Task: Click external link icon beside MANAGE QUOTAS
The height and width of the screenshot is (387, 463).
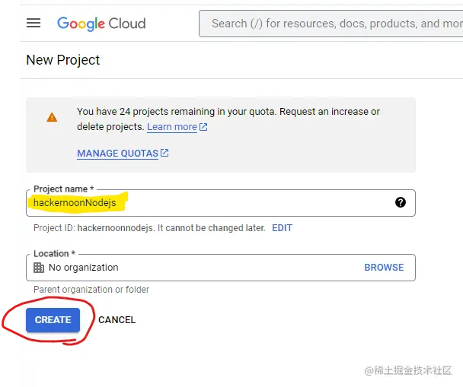Action: [x=164, y=153]
